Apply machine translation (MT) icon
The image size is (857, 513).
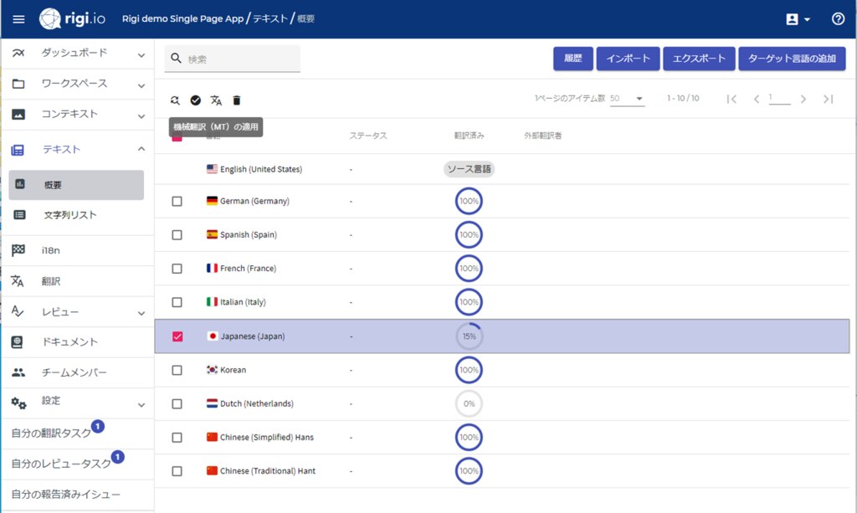click(x=175, y=100)
